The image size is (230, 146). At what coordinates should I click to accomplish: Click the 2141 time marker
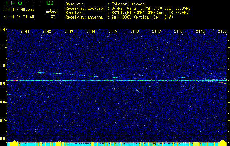[25, 31]
